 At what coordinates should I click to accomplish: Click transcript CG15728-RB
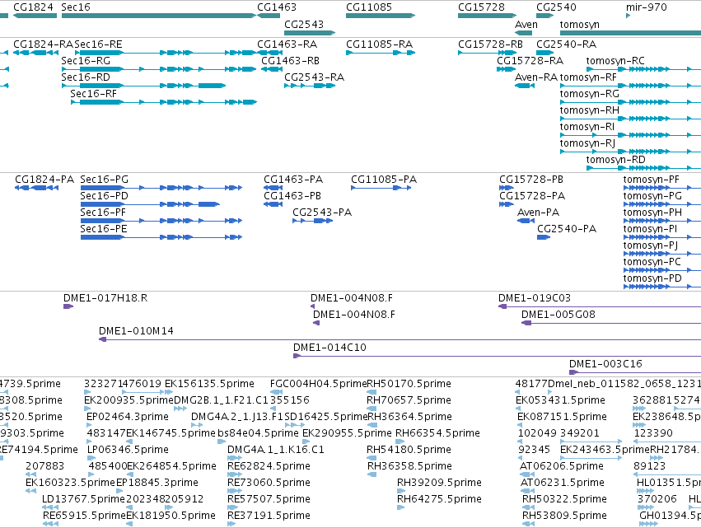[490, 44]
